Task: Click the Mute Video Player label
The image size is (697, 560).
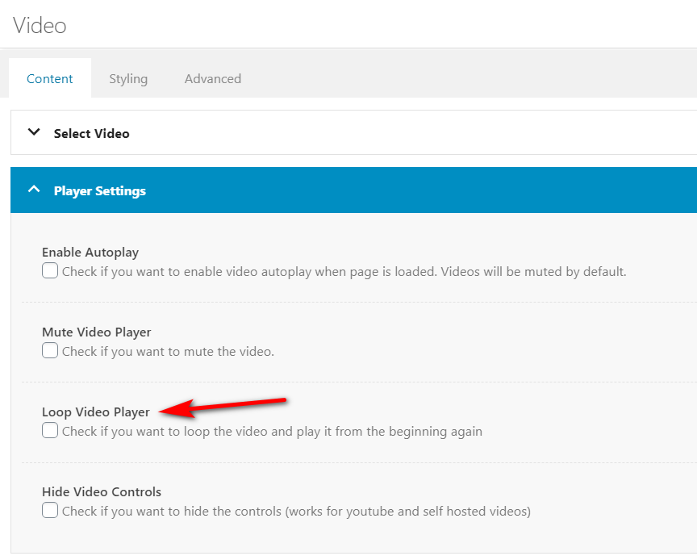Action: click(97, 332)
